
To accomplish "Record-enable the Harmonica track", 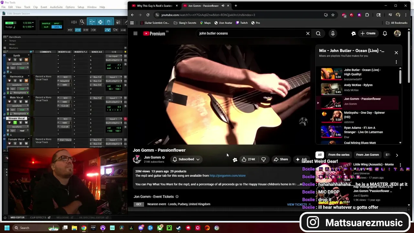I will click(9, 81).
